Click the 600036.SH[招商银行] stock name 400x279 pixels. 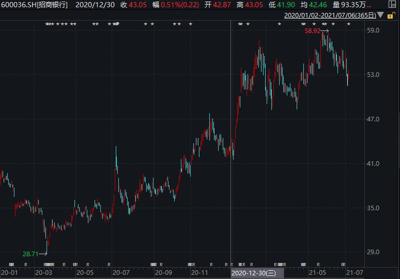[34, 5]
